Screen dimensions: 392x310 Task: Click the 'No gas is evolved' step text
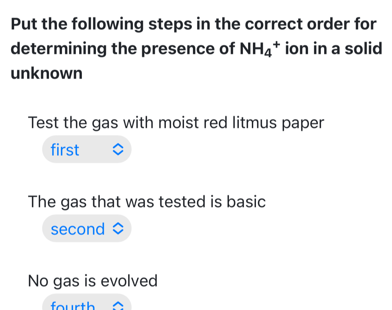click(x=93, y=281)
